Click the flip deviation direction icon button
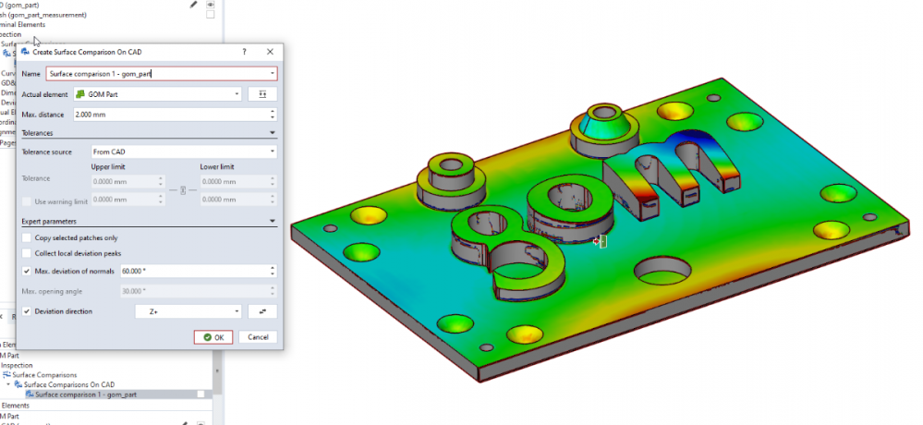Screen dimensions: 923x425 pyautogui.click(x=262, y=311)
